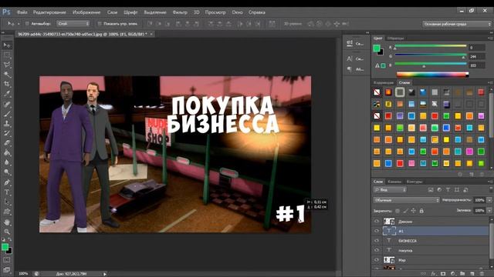Select the Paint Bucket tool

pos(7,153)
